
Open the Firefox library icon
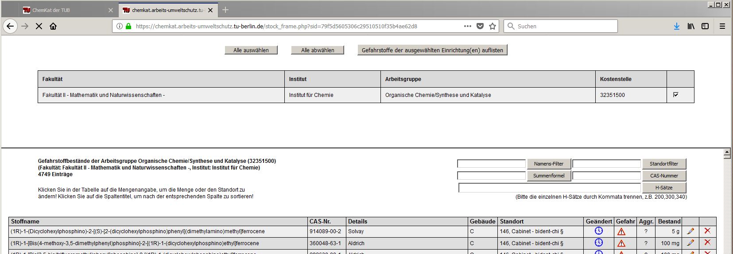click(x=690, y=26)
